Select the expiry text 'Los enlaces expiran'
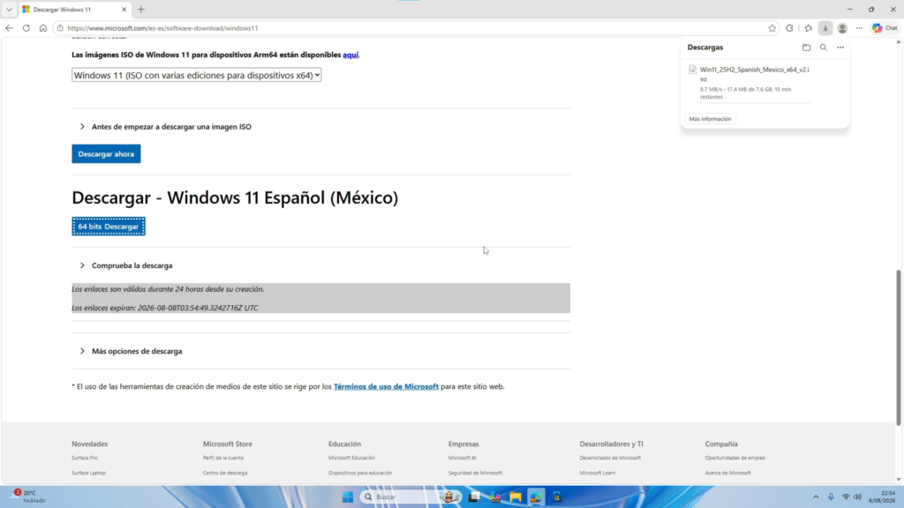The height and width of the screenshot is (508, 904). point(103,308)
